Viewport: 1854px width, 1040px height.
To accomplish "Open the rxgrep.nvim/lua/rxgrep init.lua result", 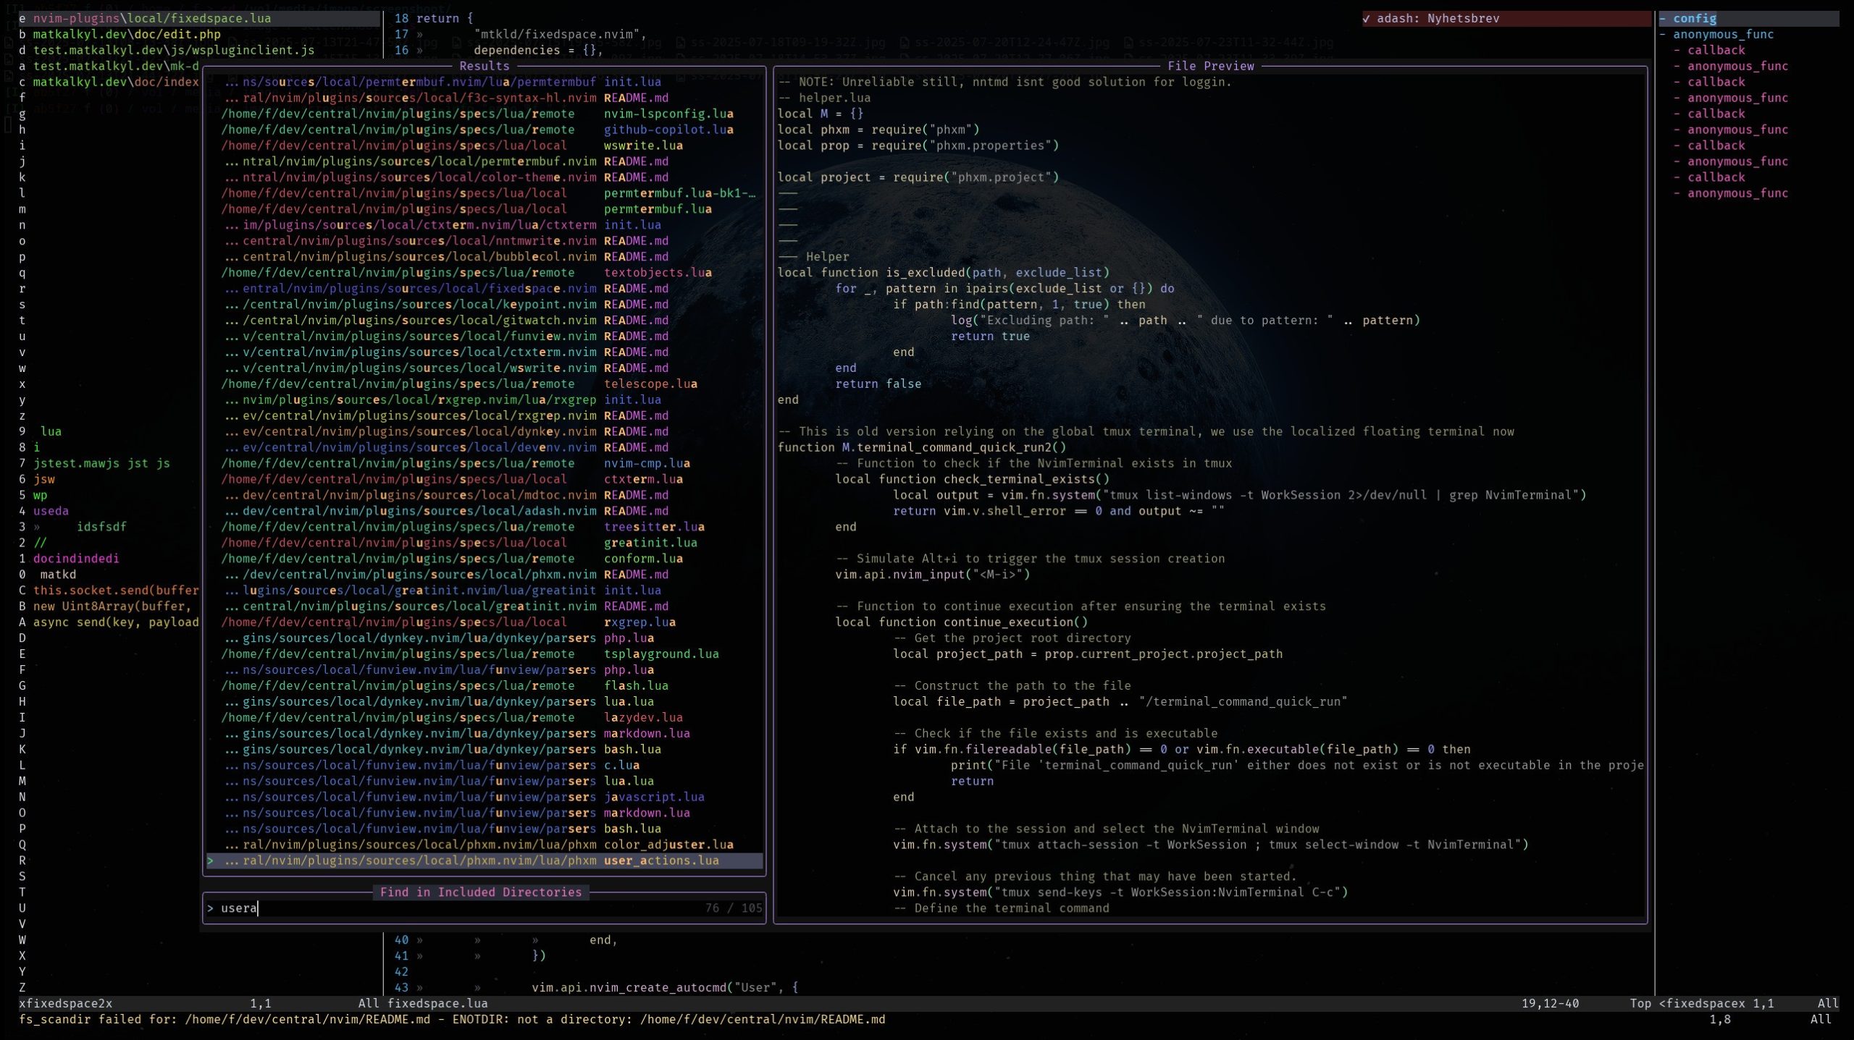I will tap(484, 399).
